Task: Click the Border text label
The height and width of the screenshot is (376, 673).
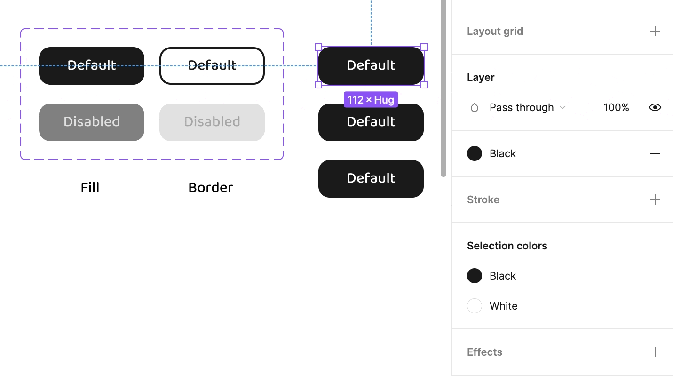Action: point(211,188)
